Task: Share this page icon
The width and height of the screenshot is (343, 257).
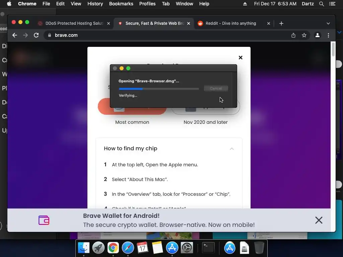Action: click(x=293, y=35)
